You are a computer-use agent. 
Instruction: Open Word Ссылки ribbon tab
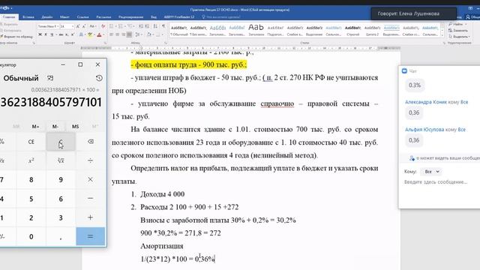click(82, 16)
